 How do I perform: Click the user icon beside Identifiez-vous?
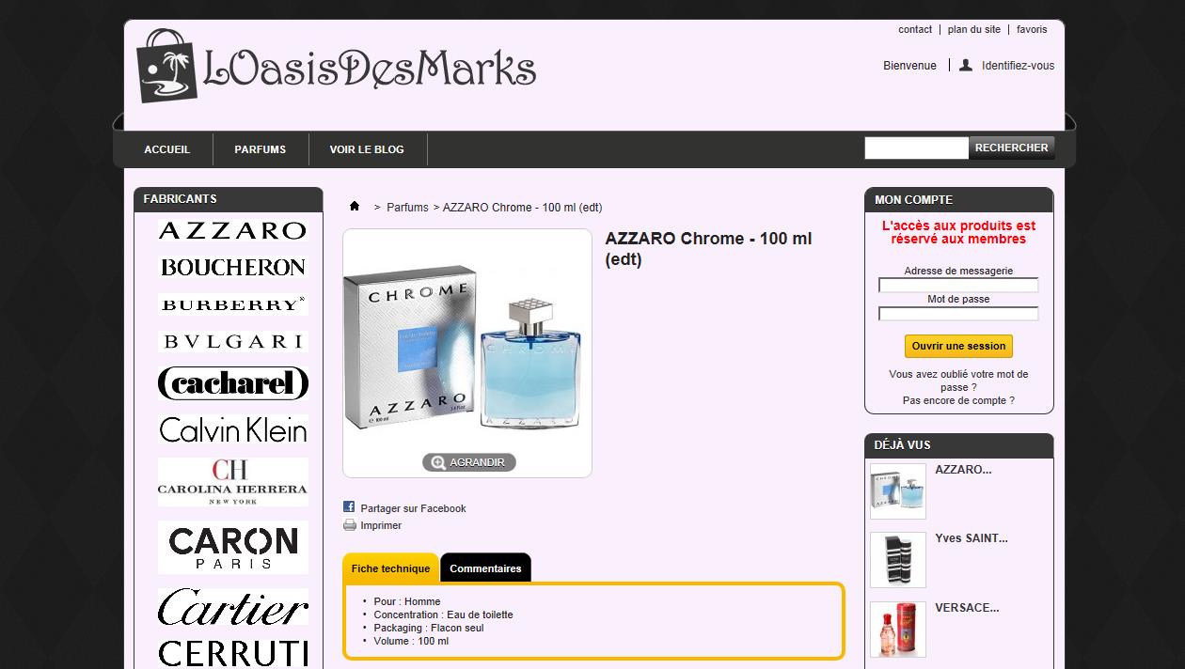965,65
